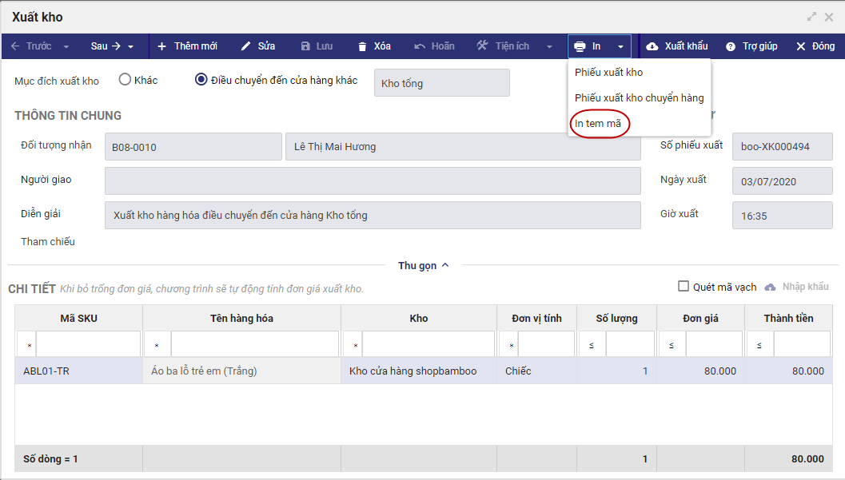The height and width of the screenshot is (480, 845).
Task: Select the ABL01-TR SKU cell
Action: [x=78, y=371]
